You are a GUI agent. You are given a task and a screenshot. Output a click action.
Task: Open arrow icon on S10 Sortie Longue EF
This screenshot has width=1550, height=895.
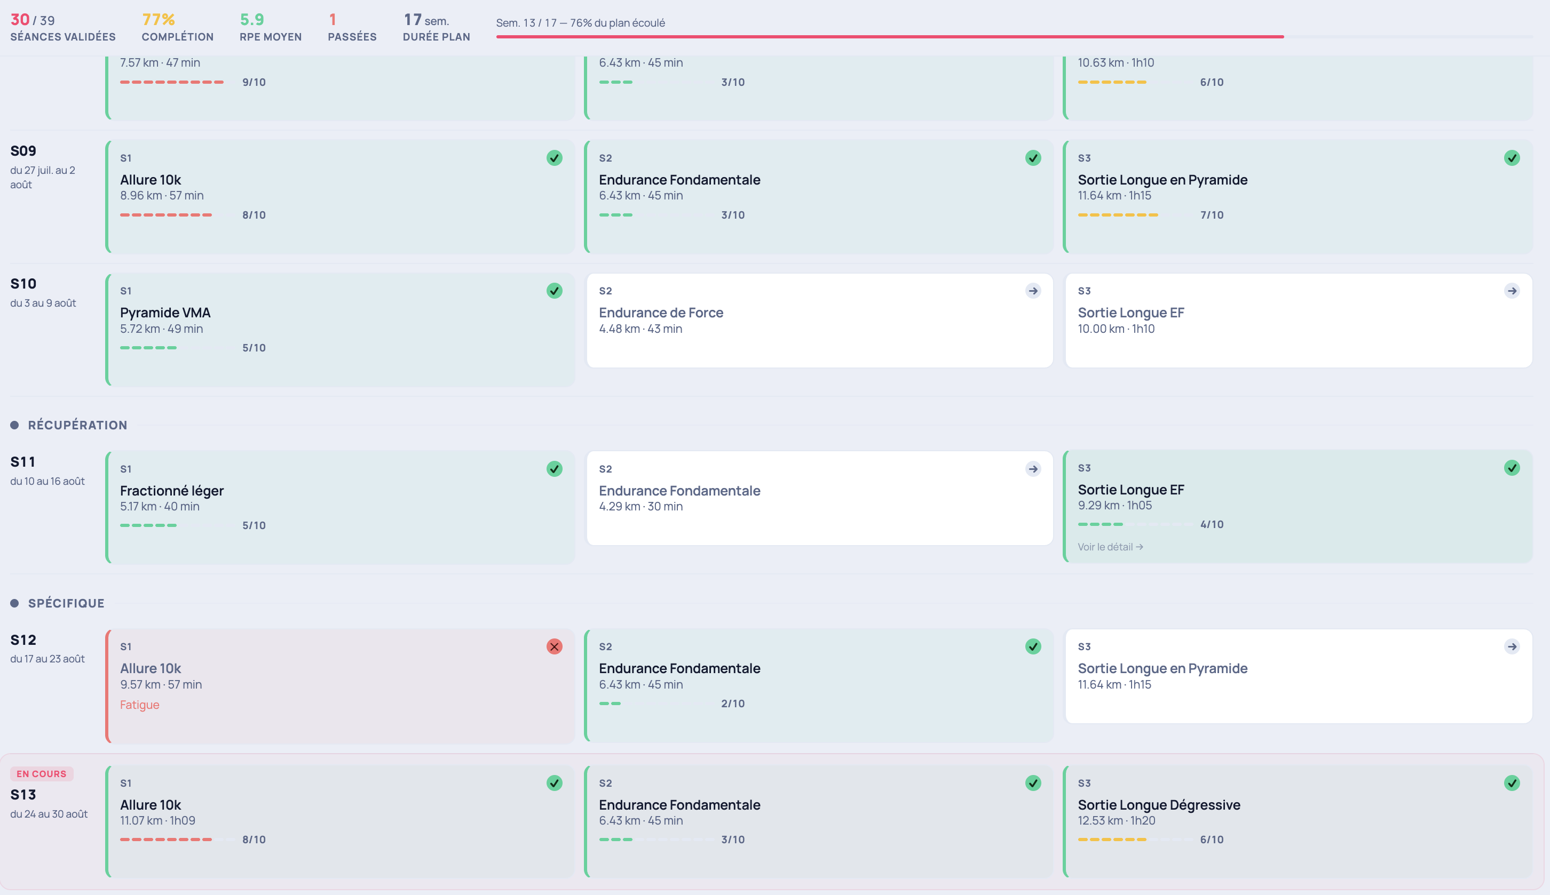[x=1512, y=291]
